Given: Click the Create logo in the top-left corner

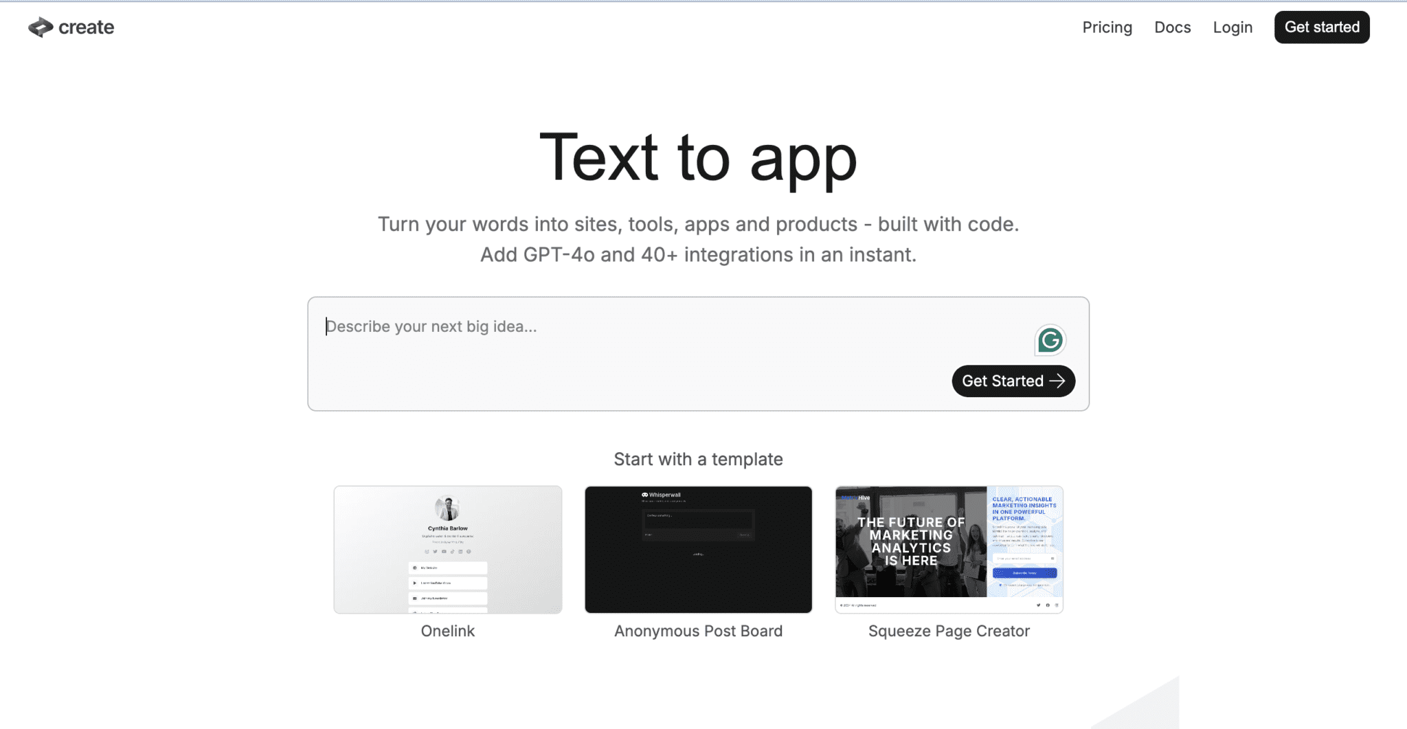Looking at the screenshot, I should coord(69,27).
